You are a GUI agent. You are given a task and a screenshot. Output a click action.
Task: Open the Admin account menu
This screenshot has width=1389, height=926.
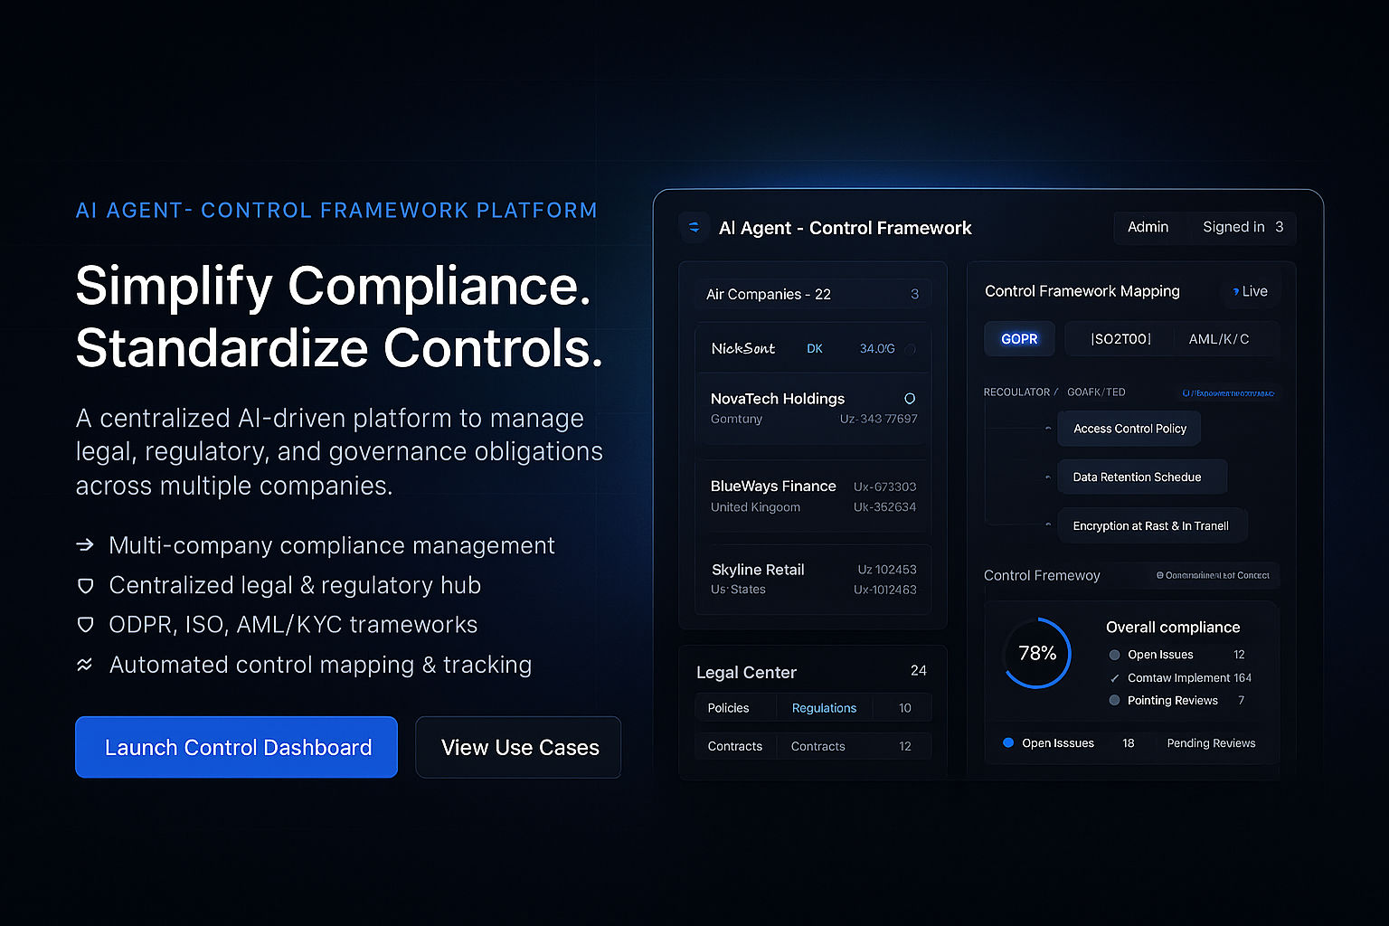tap(1148, 227)
